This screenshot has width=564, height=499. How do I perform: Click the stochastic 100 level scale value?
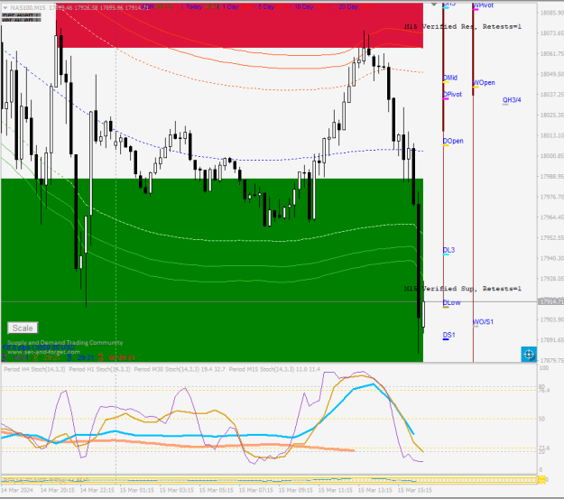coord(544,368)
